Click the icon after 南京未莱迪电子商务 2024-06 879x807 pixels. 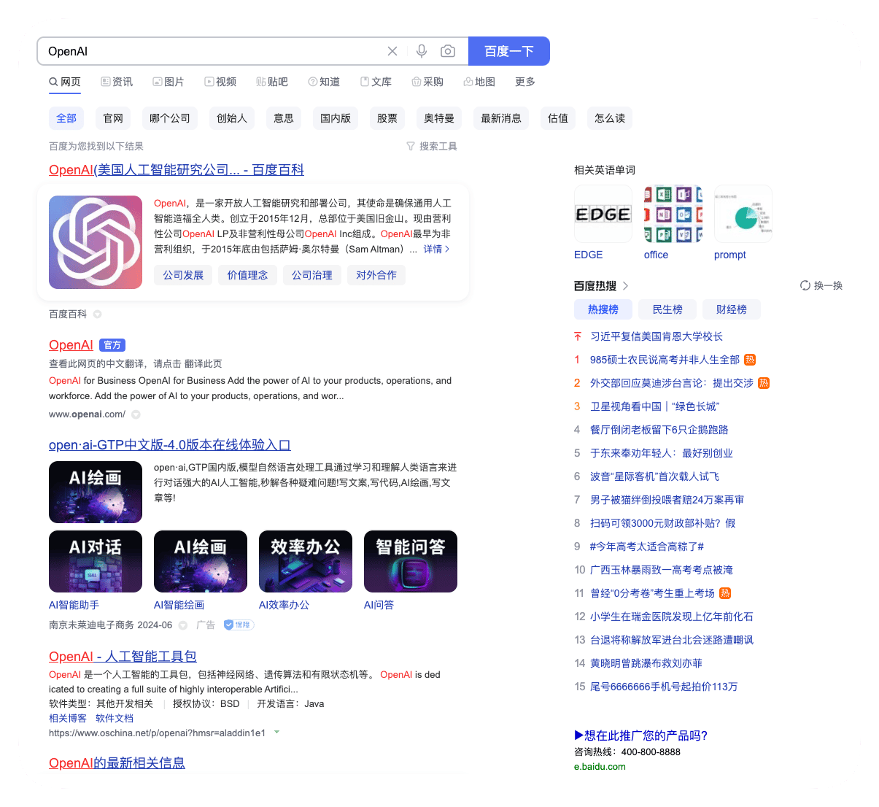tap(183, 625)
